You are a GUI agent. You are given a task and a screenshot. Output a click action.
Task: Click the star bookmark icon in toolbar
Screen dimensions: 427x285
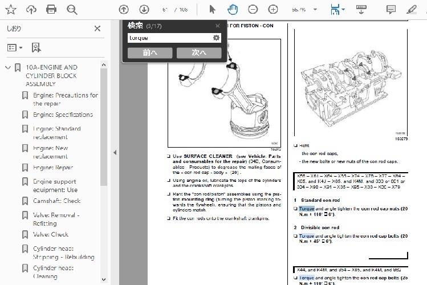11,10
